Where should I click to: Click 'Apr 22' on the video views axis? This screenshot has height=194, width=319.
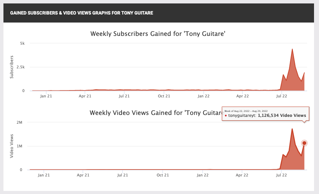(x=242, y=175)
